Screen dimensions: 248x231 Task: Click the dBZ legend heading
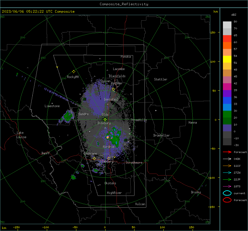point(234,15)
